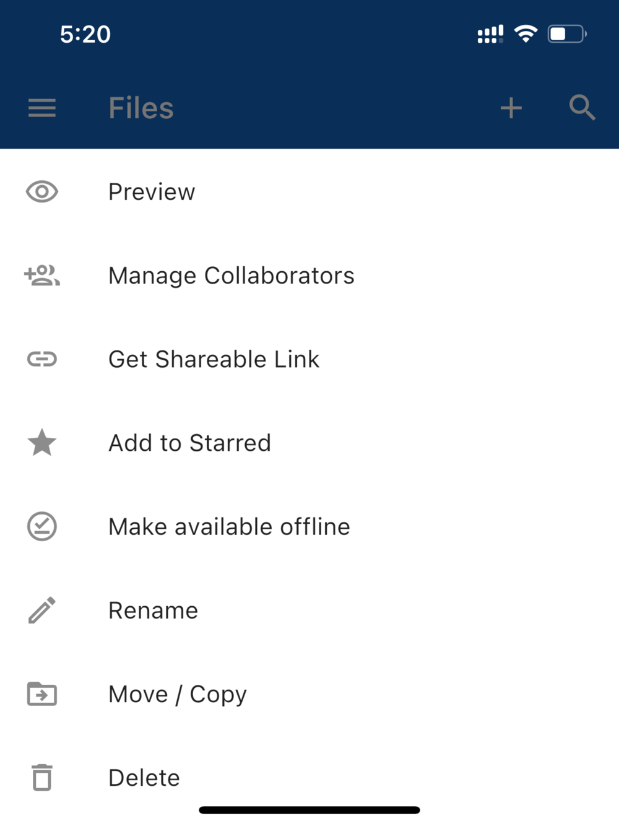Choose Add to Starred
Viewport: 619px width, 826px height.
tap(309, 443)
